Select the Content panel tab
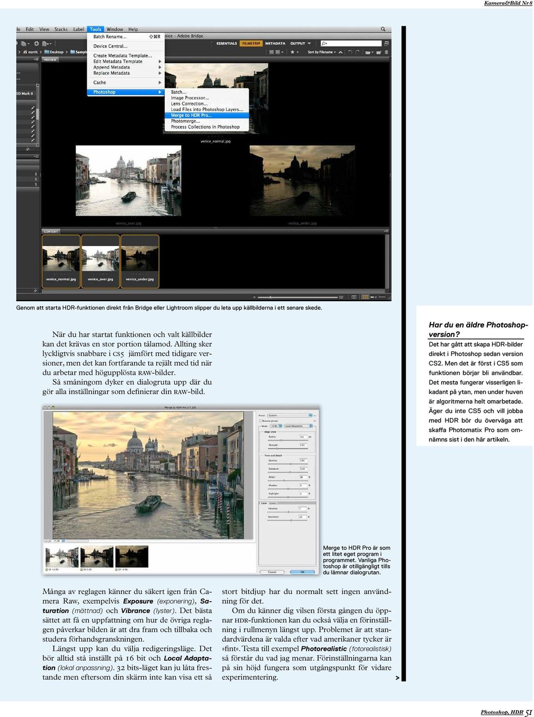This screenshot has width=534, height=717. coord(51,231)
